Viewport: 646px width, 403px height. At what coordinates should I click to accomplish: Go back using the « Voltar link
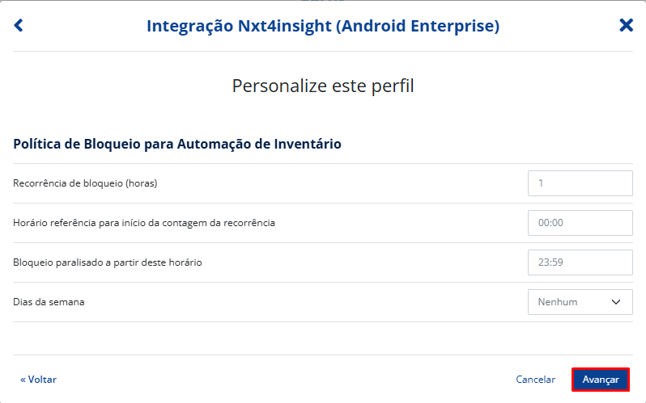(39, 380)
